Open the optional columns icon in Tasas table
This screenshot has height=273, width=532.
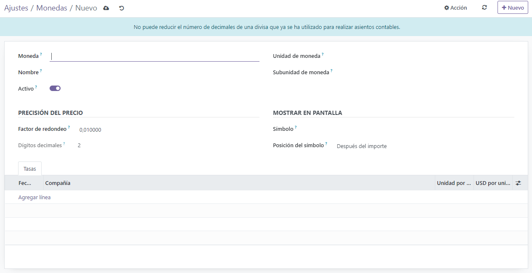tap(518, 183)
